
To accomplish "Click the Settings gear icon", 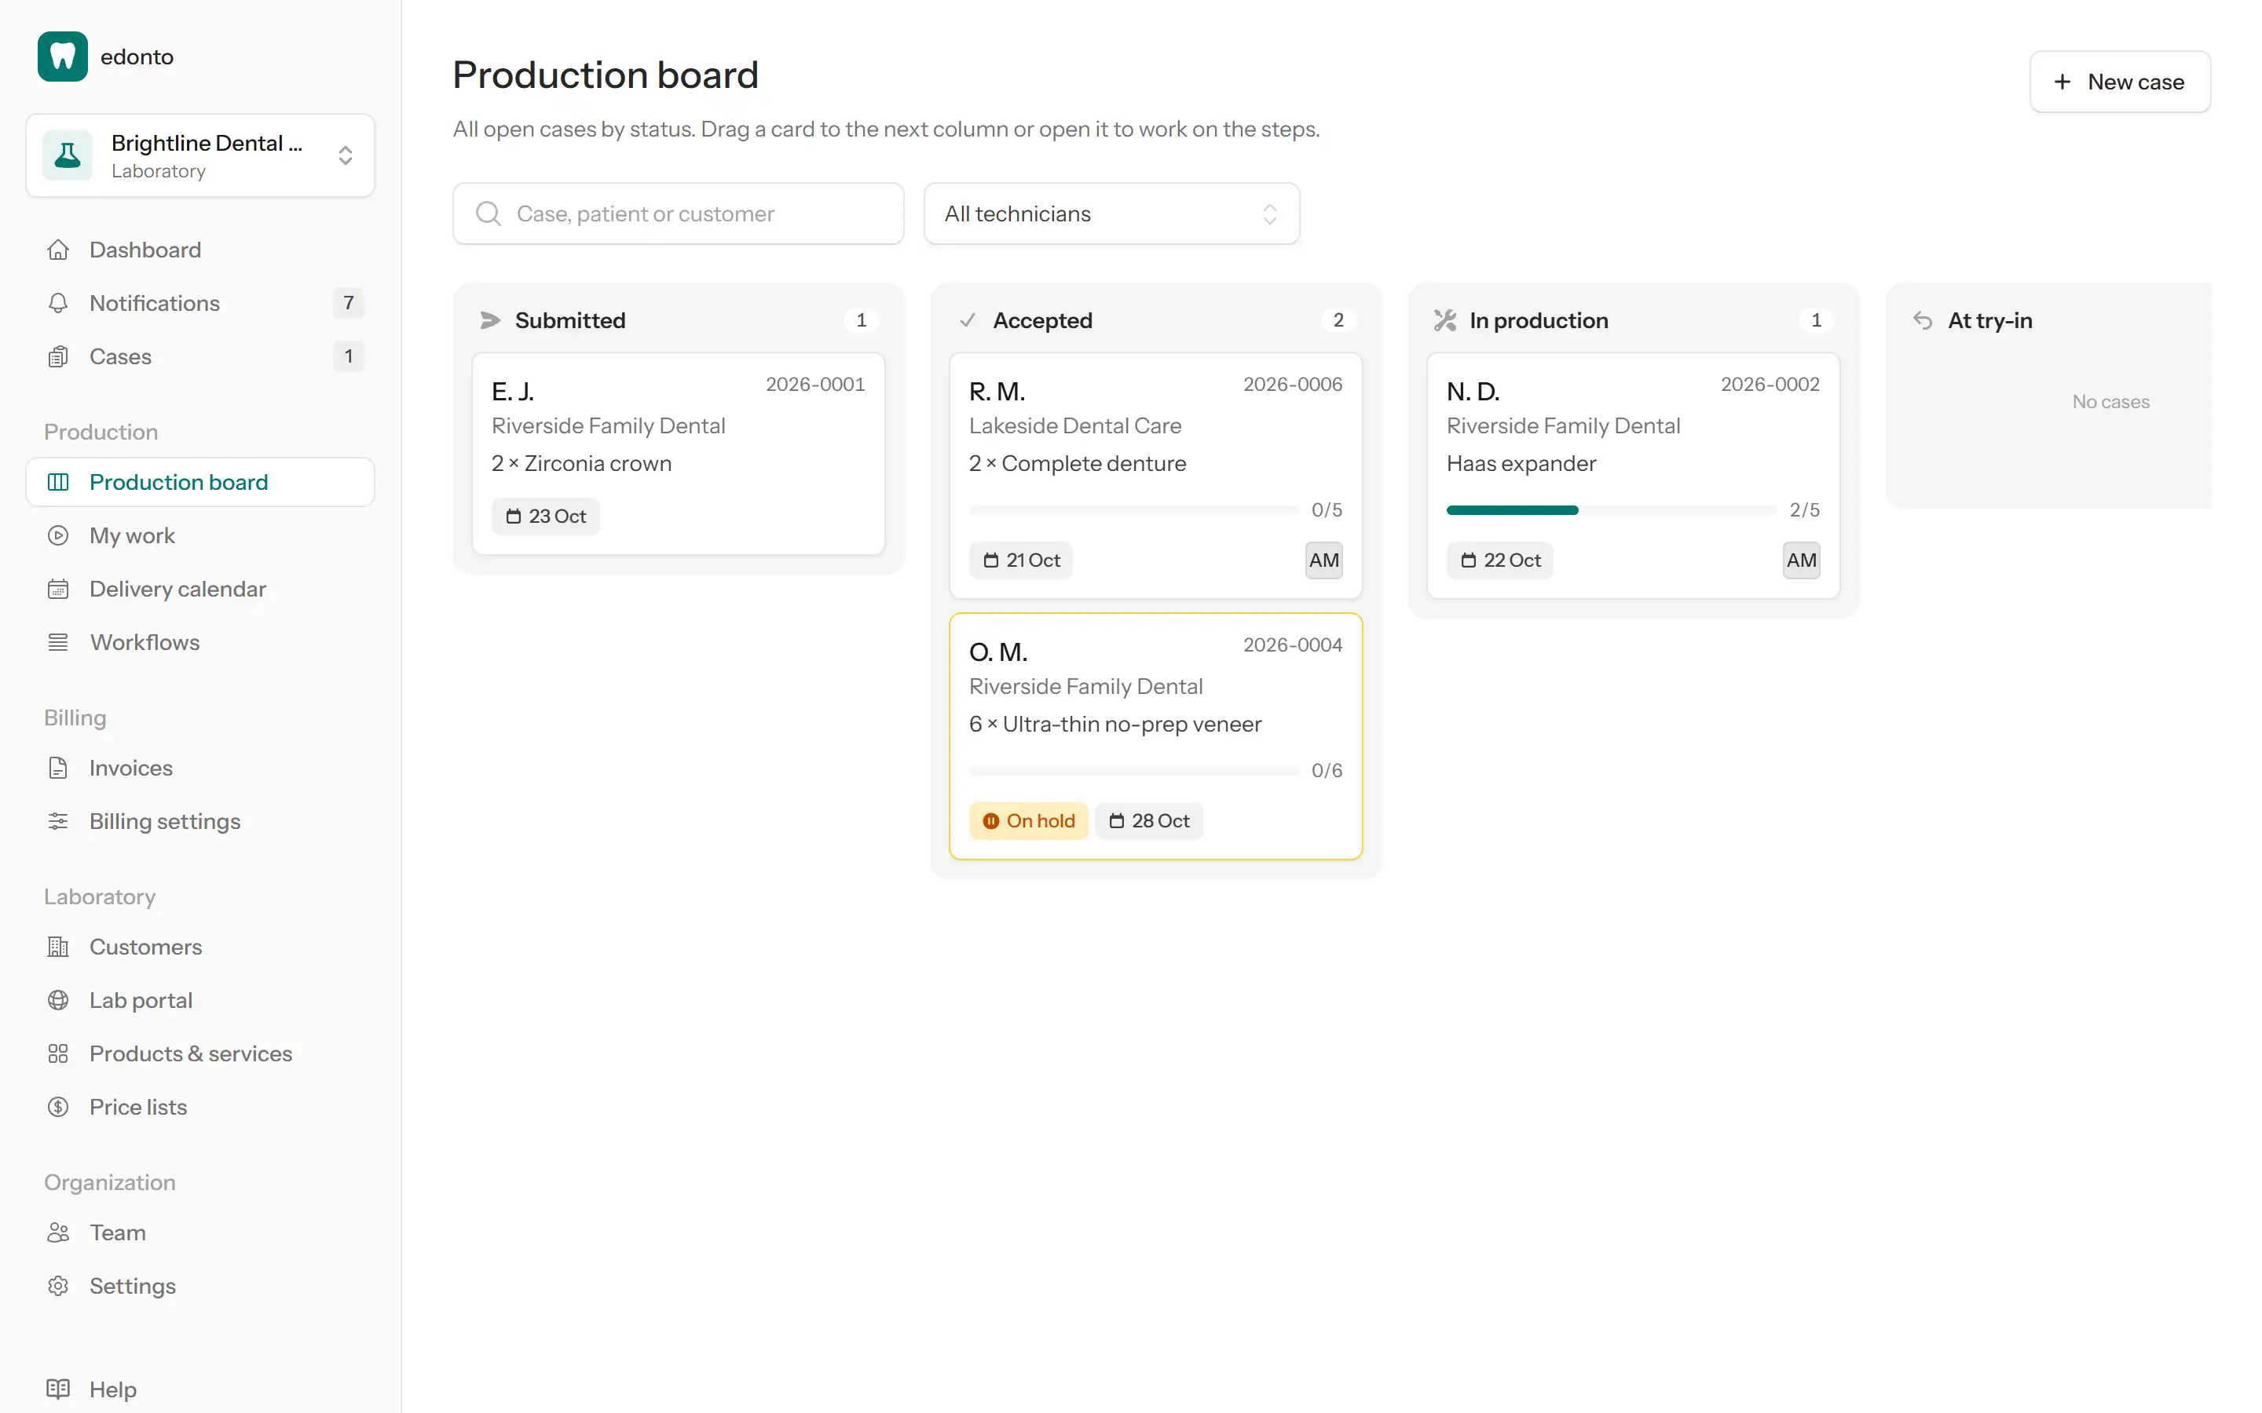I will point(58,1286).
